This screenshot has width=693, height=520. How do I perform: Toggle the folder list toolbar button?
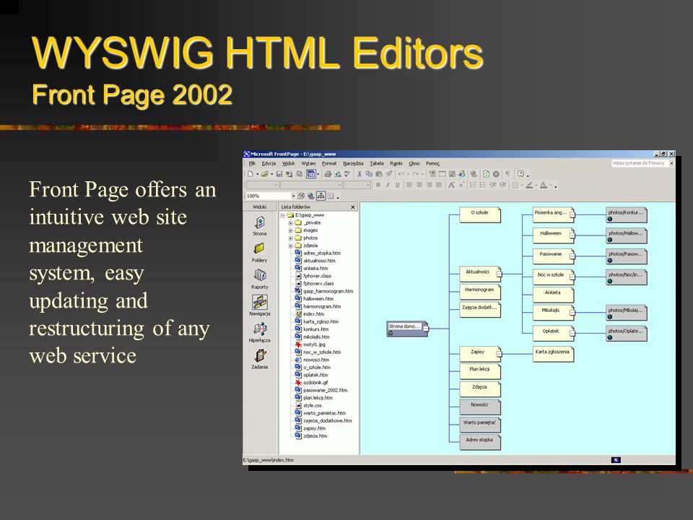point(311,174)
